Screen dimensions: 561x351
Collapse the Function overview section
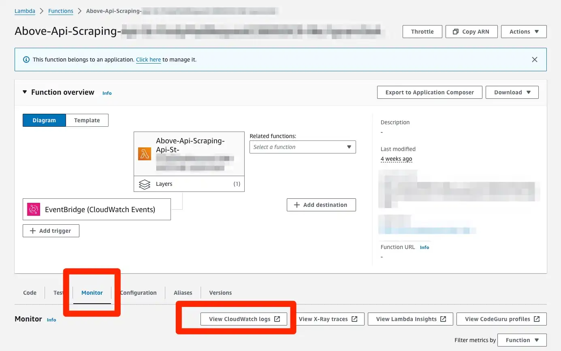(26, 92)
